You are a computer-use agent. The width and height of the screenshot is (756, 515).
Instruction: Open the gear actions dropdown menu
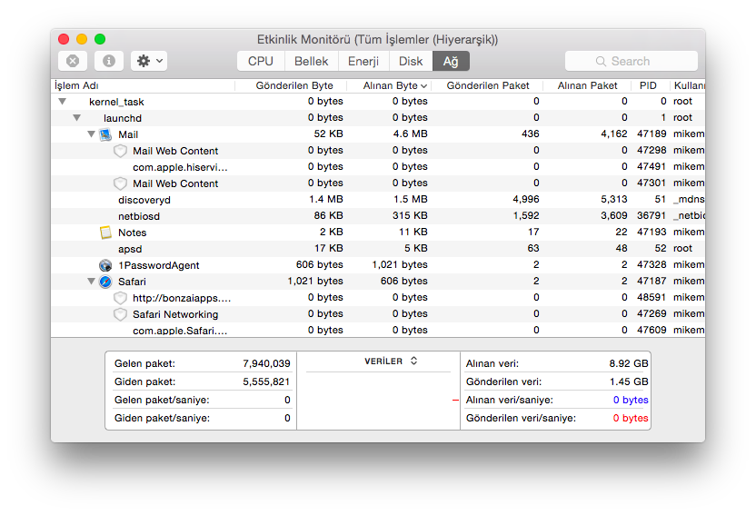[x=149, y=61]
